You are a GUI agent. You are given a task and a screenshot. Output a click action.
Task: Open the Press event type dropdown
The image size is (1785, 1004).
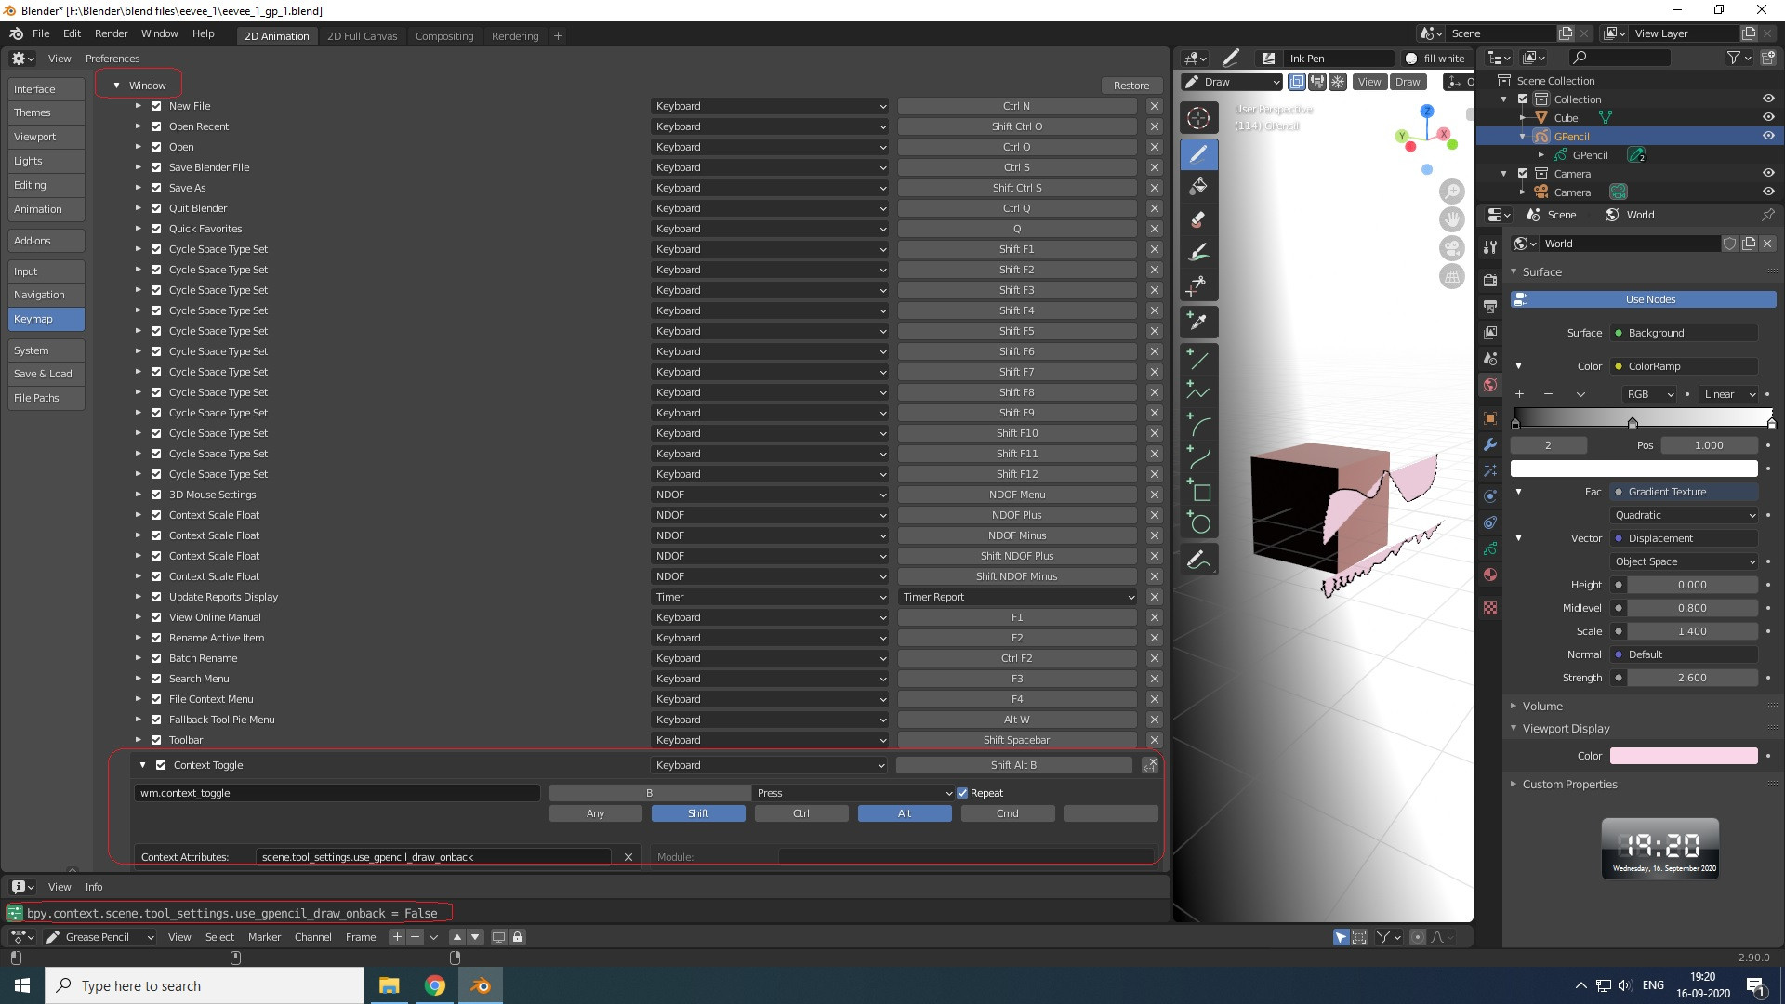click(853, 793)
